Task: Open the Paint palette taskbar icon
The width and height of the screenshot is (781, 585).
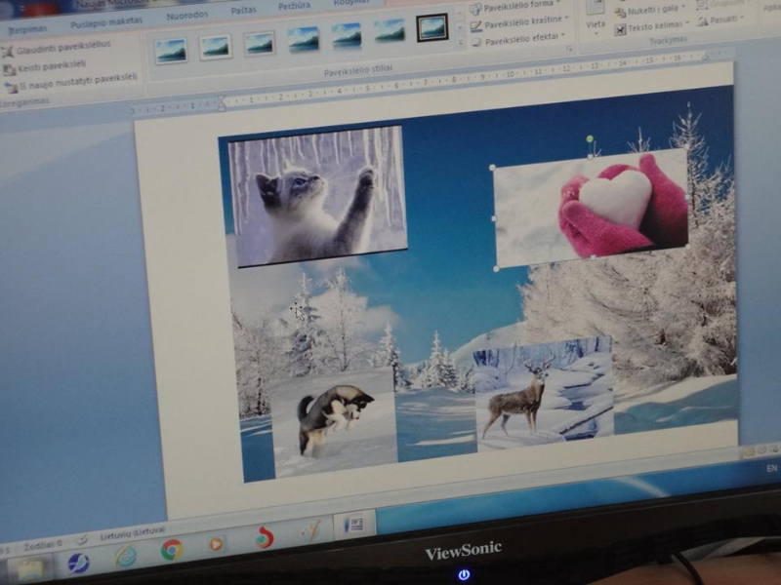Action: (x=309, y=530)
